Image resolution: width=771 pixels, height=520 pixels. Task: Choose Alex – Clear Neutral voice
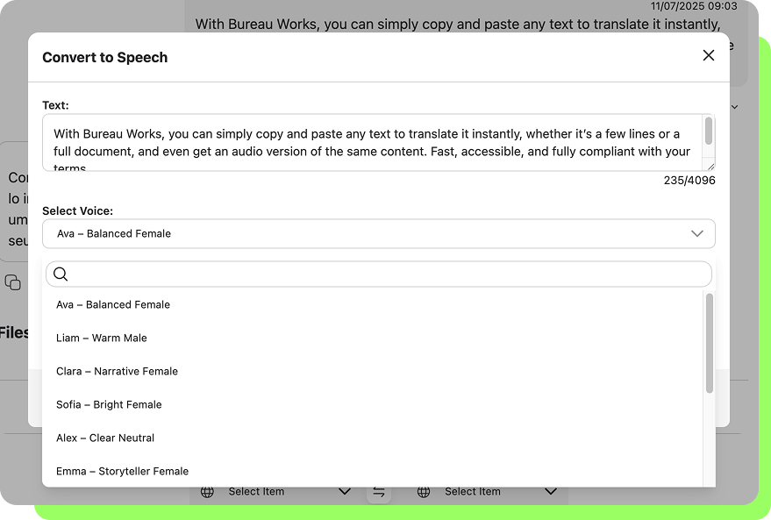pos(104,438)
